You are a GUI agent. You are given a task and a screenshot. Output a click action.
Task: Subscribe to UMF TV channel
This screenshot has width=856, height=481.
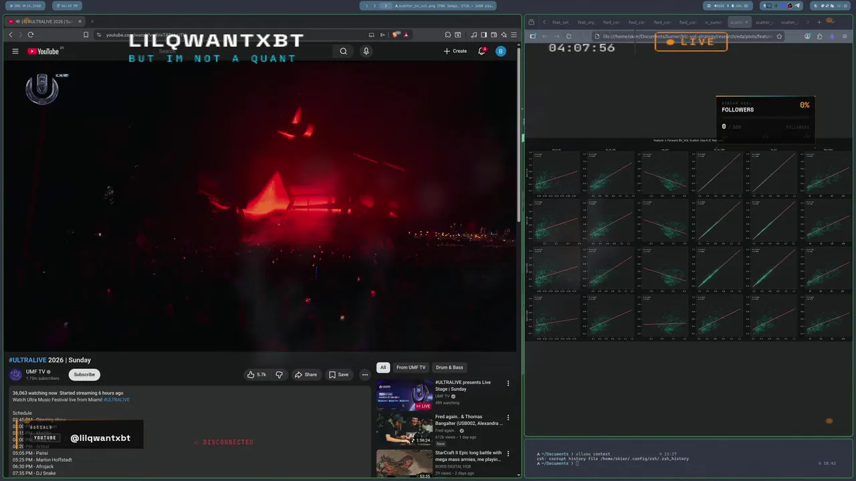84,375
